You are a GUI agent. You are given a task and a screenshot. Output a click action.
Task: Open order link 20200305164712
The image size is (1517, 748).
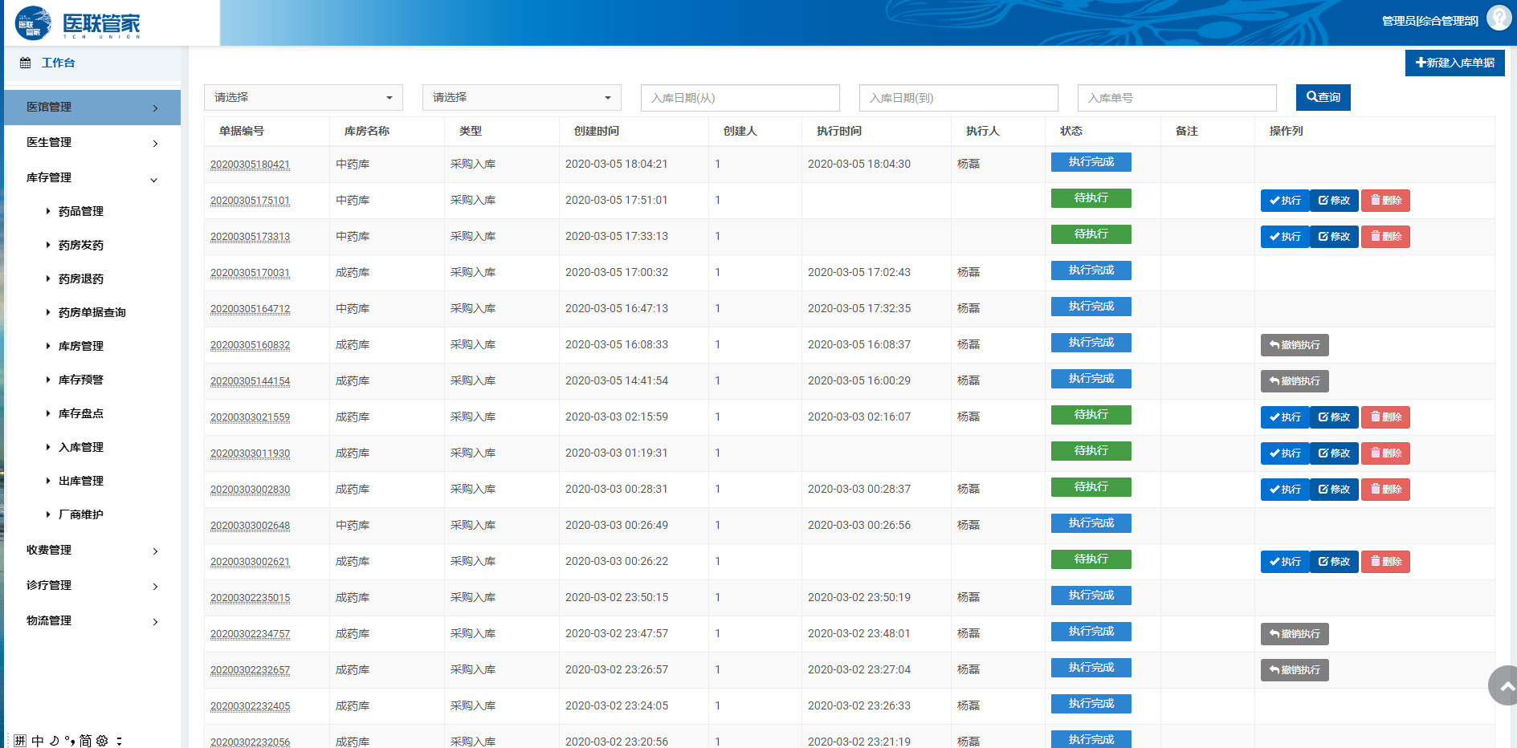[x=250, y=309]
